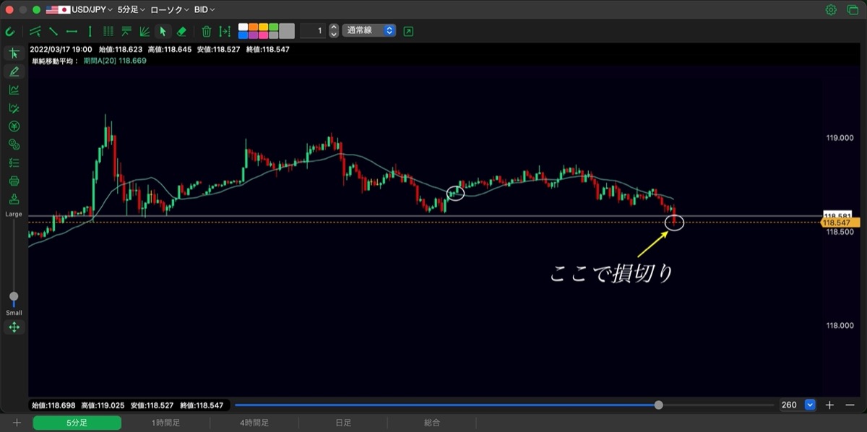This screenshot has height=432, width=867.
Task: Click the line width number field
Action: 313,31
